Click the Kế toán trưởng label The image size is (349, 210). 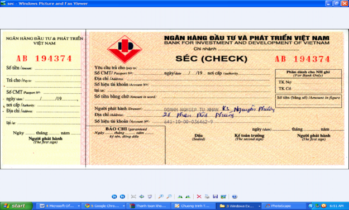(249, 135)
